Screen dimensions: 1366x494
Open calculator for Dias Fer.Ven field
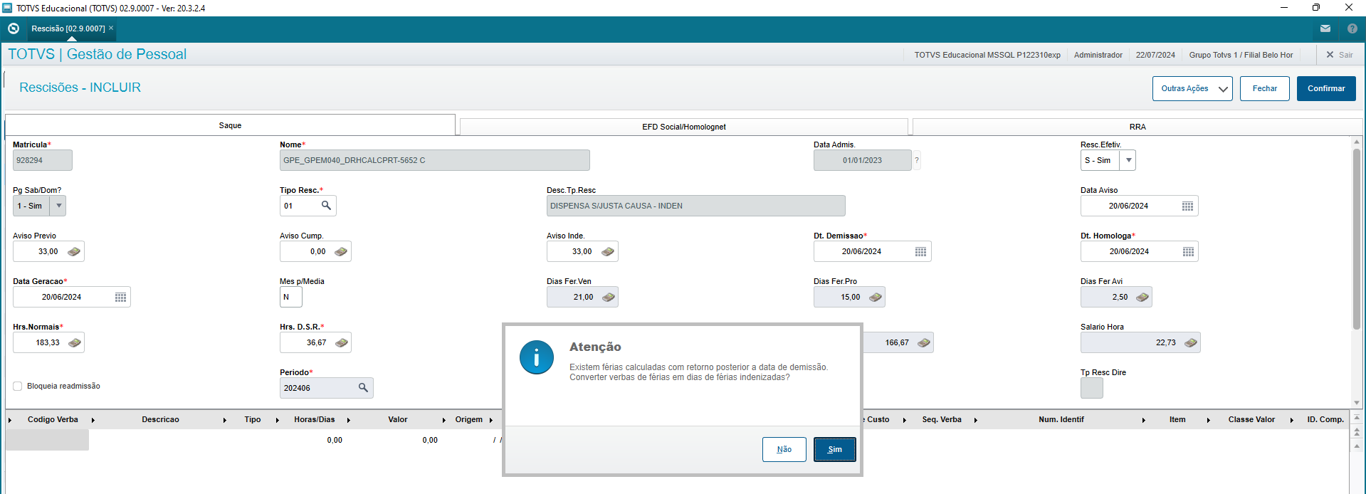(x=609, y=297)
